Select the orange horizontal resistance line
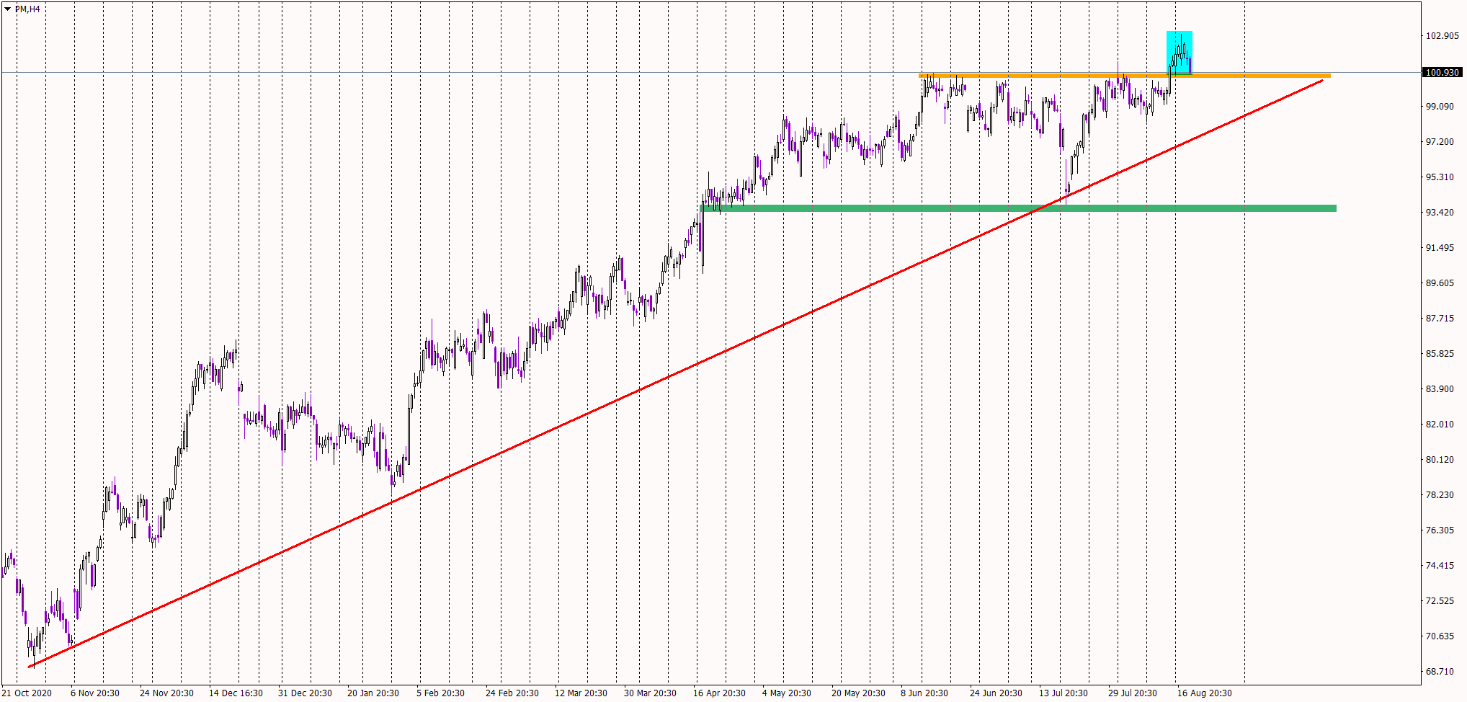Screen dimensions: 1467x702 (1125, 76)
